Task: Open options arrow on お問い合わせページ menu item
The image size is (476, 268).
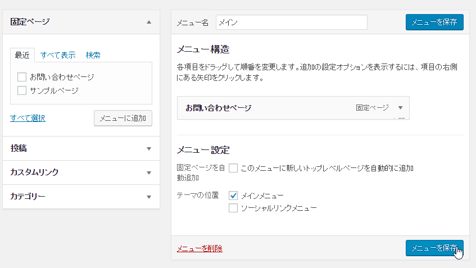Action: pos(400,107)
